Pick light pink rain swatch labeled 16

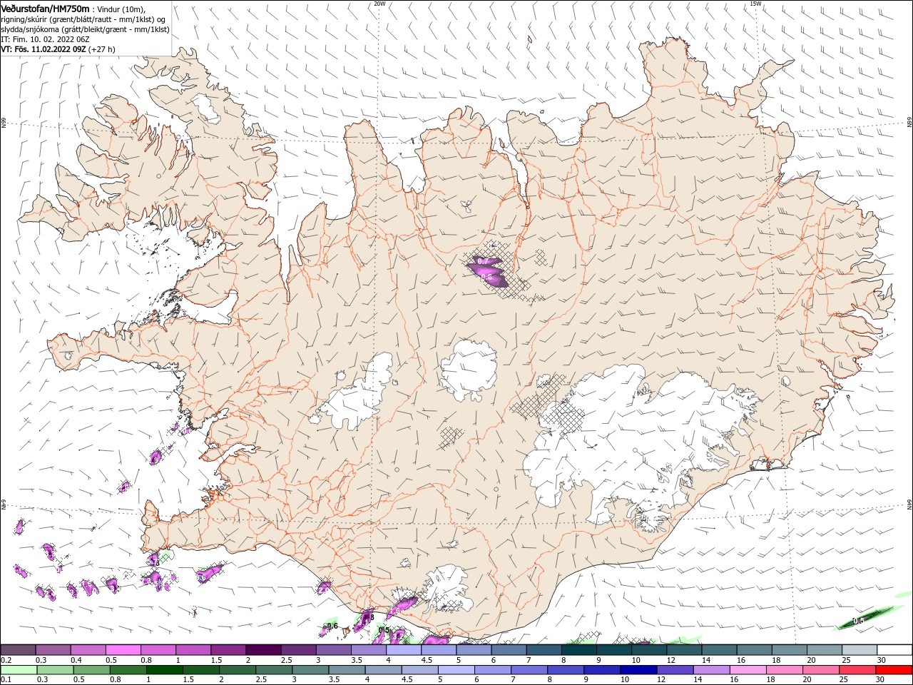pyautogui.click(x=747, y=670)
